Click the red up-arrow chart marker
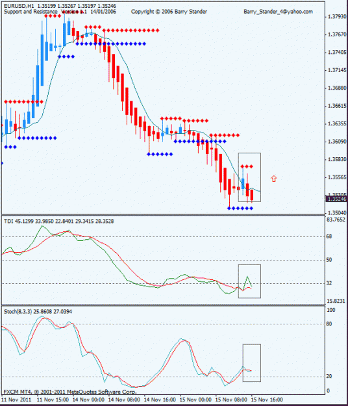The width and height of the screenshot is (348, 406). click(x=274, y=179)
